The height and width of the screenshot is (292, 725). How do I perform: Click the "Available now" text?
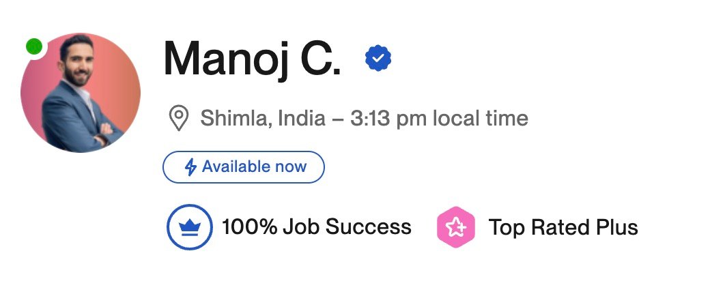(x=254, y=167)
